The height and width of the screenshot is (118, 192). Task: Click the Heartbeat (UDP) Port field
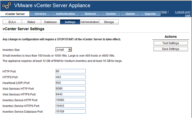click(71, 83)
